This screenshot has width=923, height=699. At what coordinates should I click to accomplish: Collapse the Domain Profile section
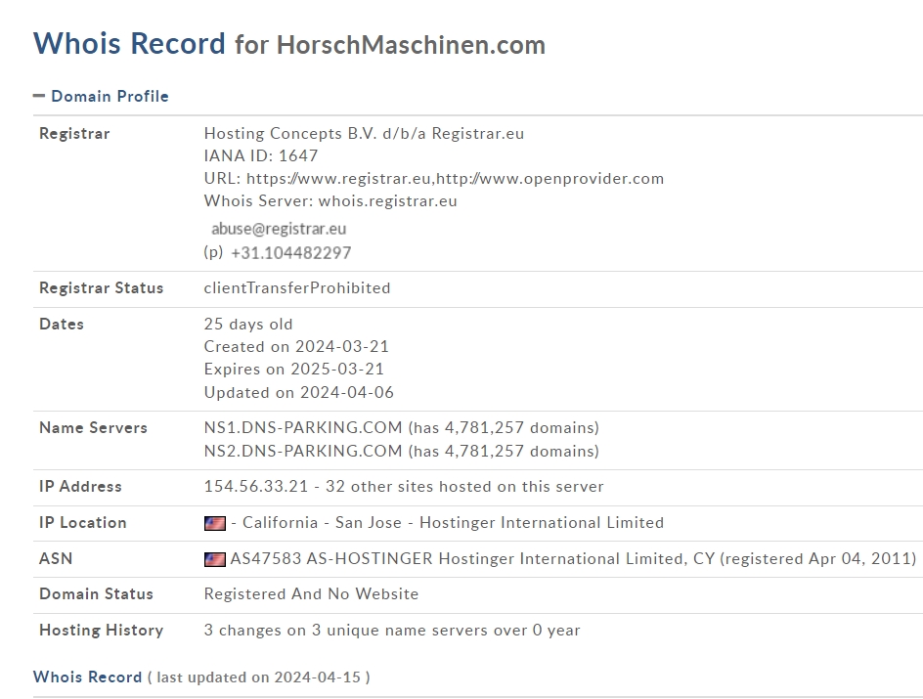pyautogui.click(x=39, y=96)
